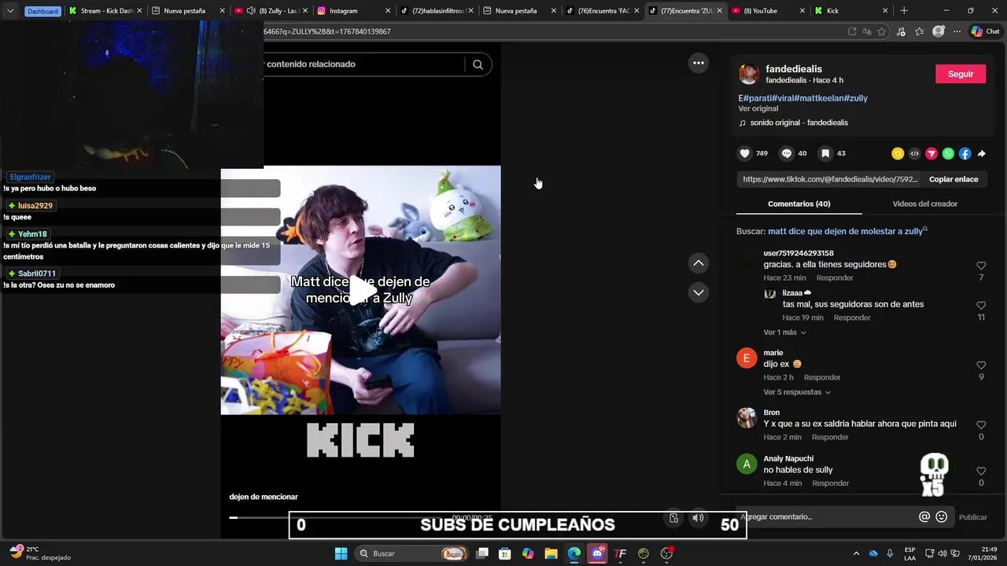Click the down chevron to next video

698,292
